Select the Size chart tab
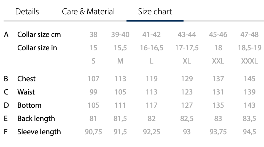Screen dimensions: 264x147 click(155, 12)
